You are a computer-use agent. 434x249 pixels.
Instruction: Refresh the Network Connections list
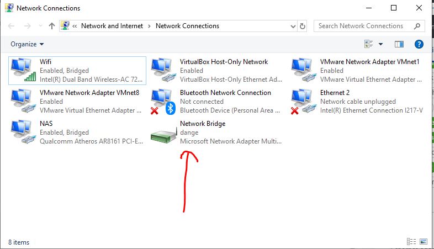coord(303,26)
